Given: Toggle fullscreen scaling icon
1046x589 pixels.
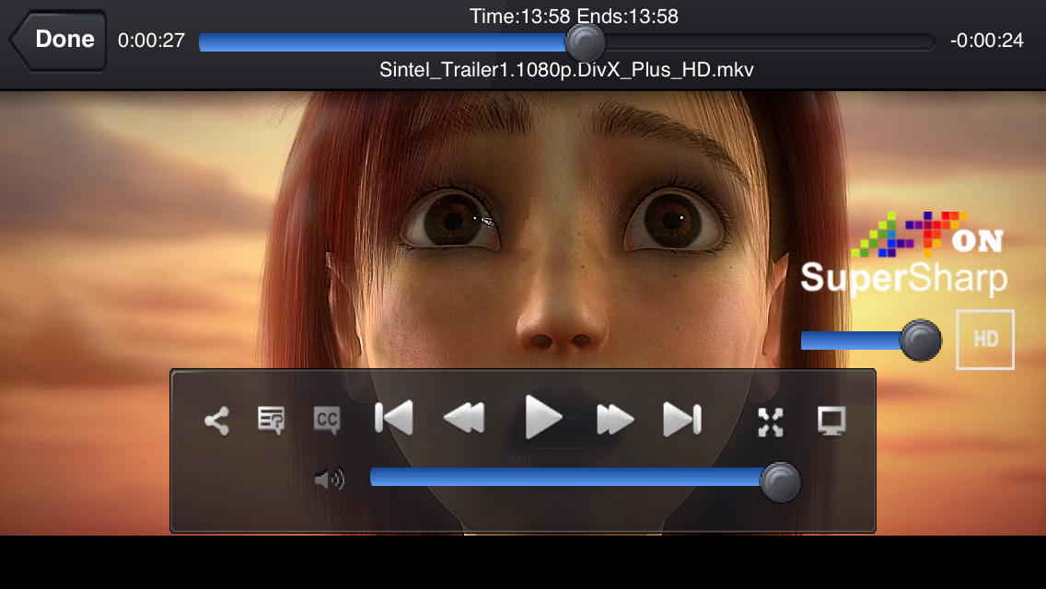Looking at the screenshot, I should pyautogui.click(x=771, y=422).
